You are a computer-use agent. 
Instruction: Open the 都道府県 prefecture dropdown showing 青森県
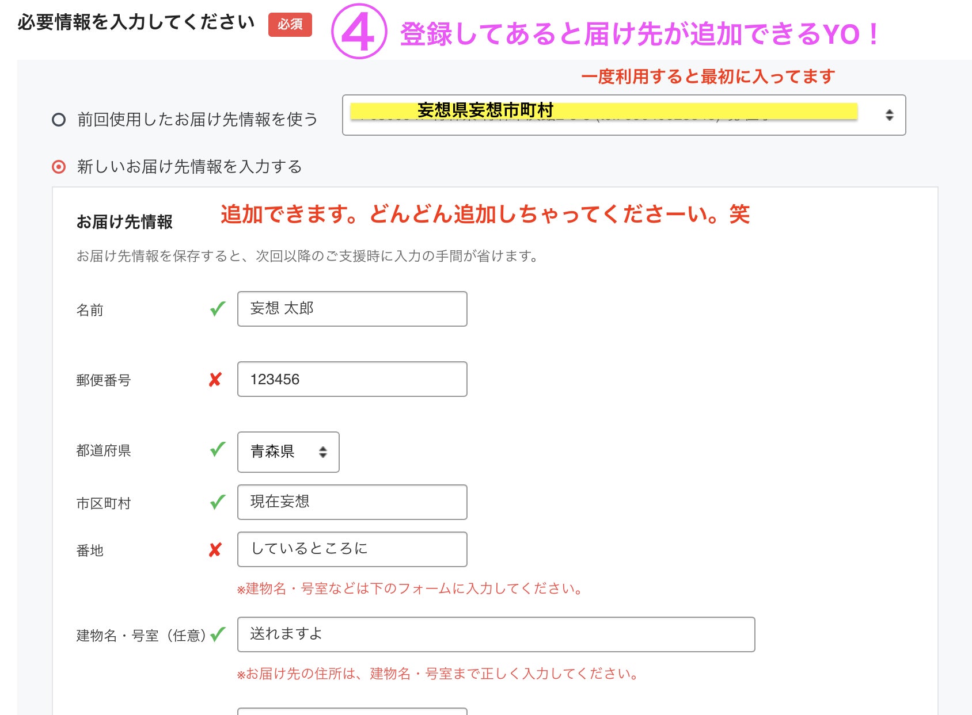pyautogui.click(x=288, y=452)
